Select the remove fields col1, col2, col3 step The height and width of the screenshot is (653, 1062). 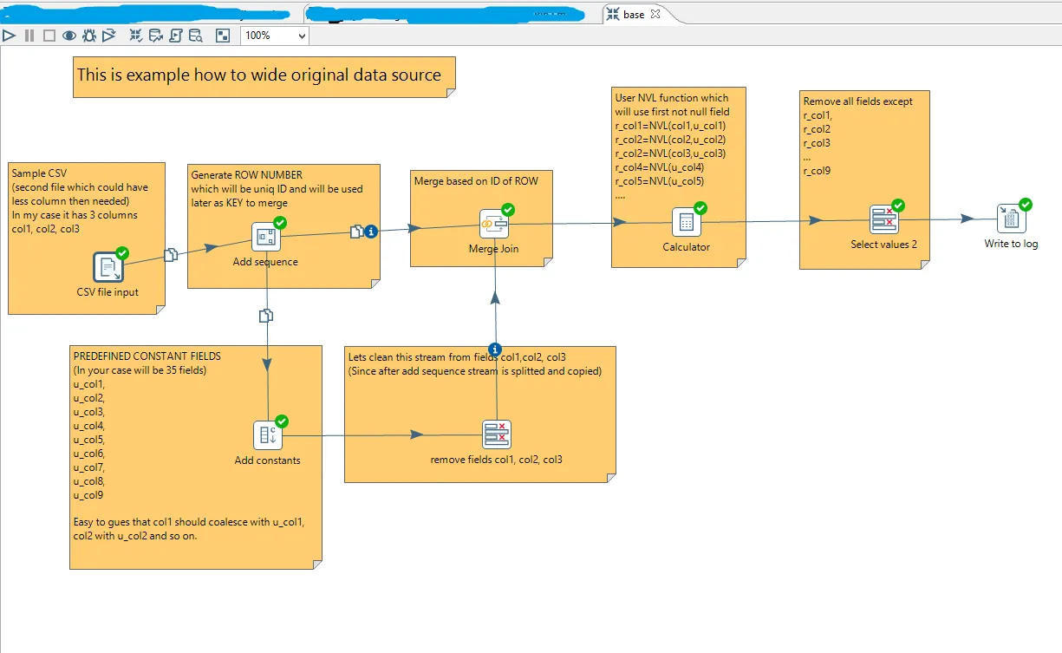click(x=497, y=434)
